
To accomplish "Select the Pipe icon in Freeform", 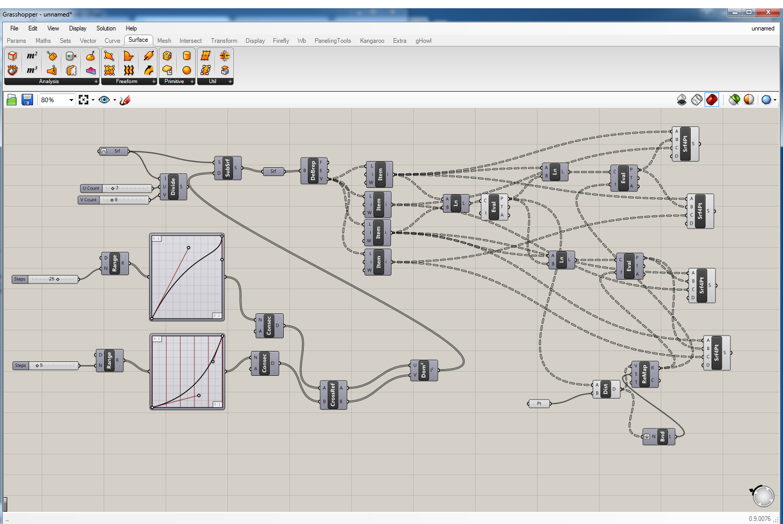I will [149, 56].
